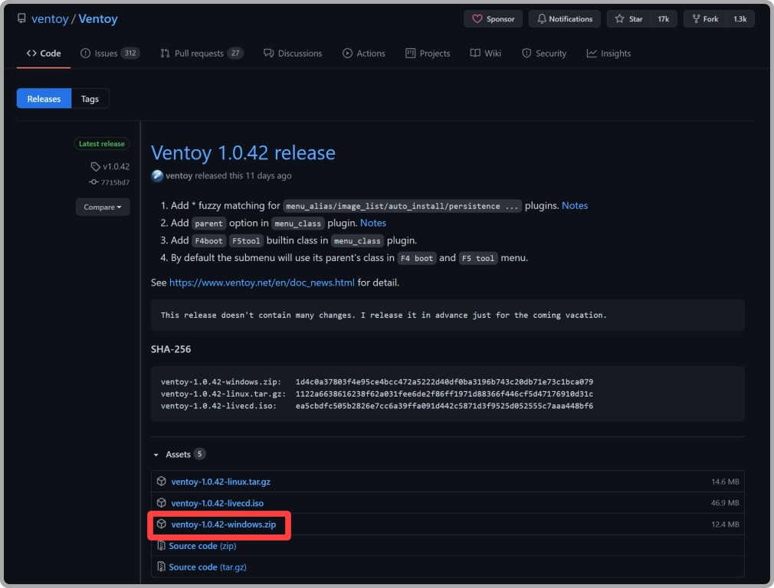774x588 pixels.
Task: Open the ventoy.net doc_news.html link
Action: pos(261,283)
